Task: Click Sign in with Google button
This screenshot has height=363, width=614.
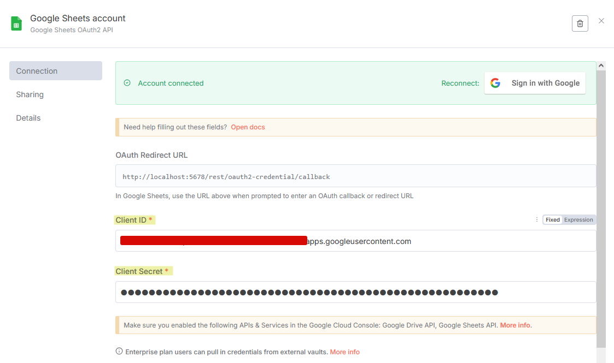Action: point(535,83)
